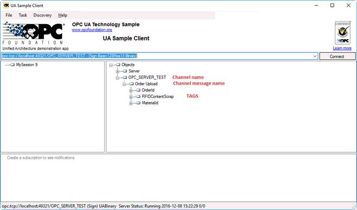The image size is (357, 210).
Task: Minimize the UA Sample Client window
Action: pyautogui.click(x=316, y=6)
